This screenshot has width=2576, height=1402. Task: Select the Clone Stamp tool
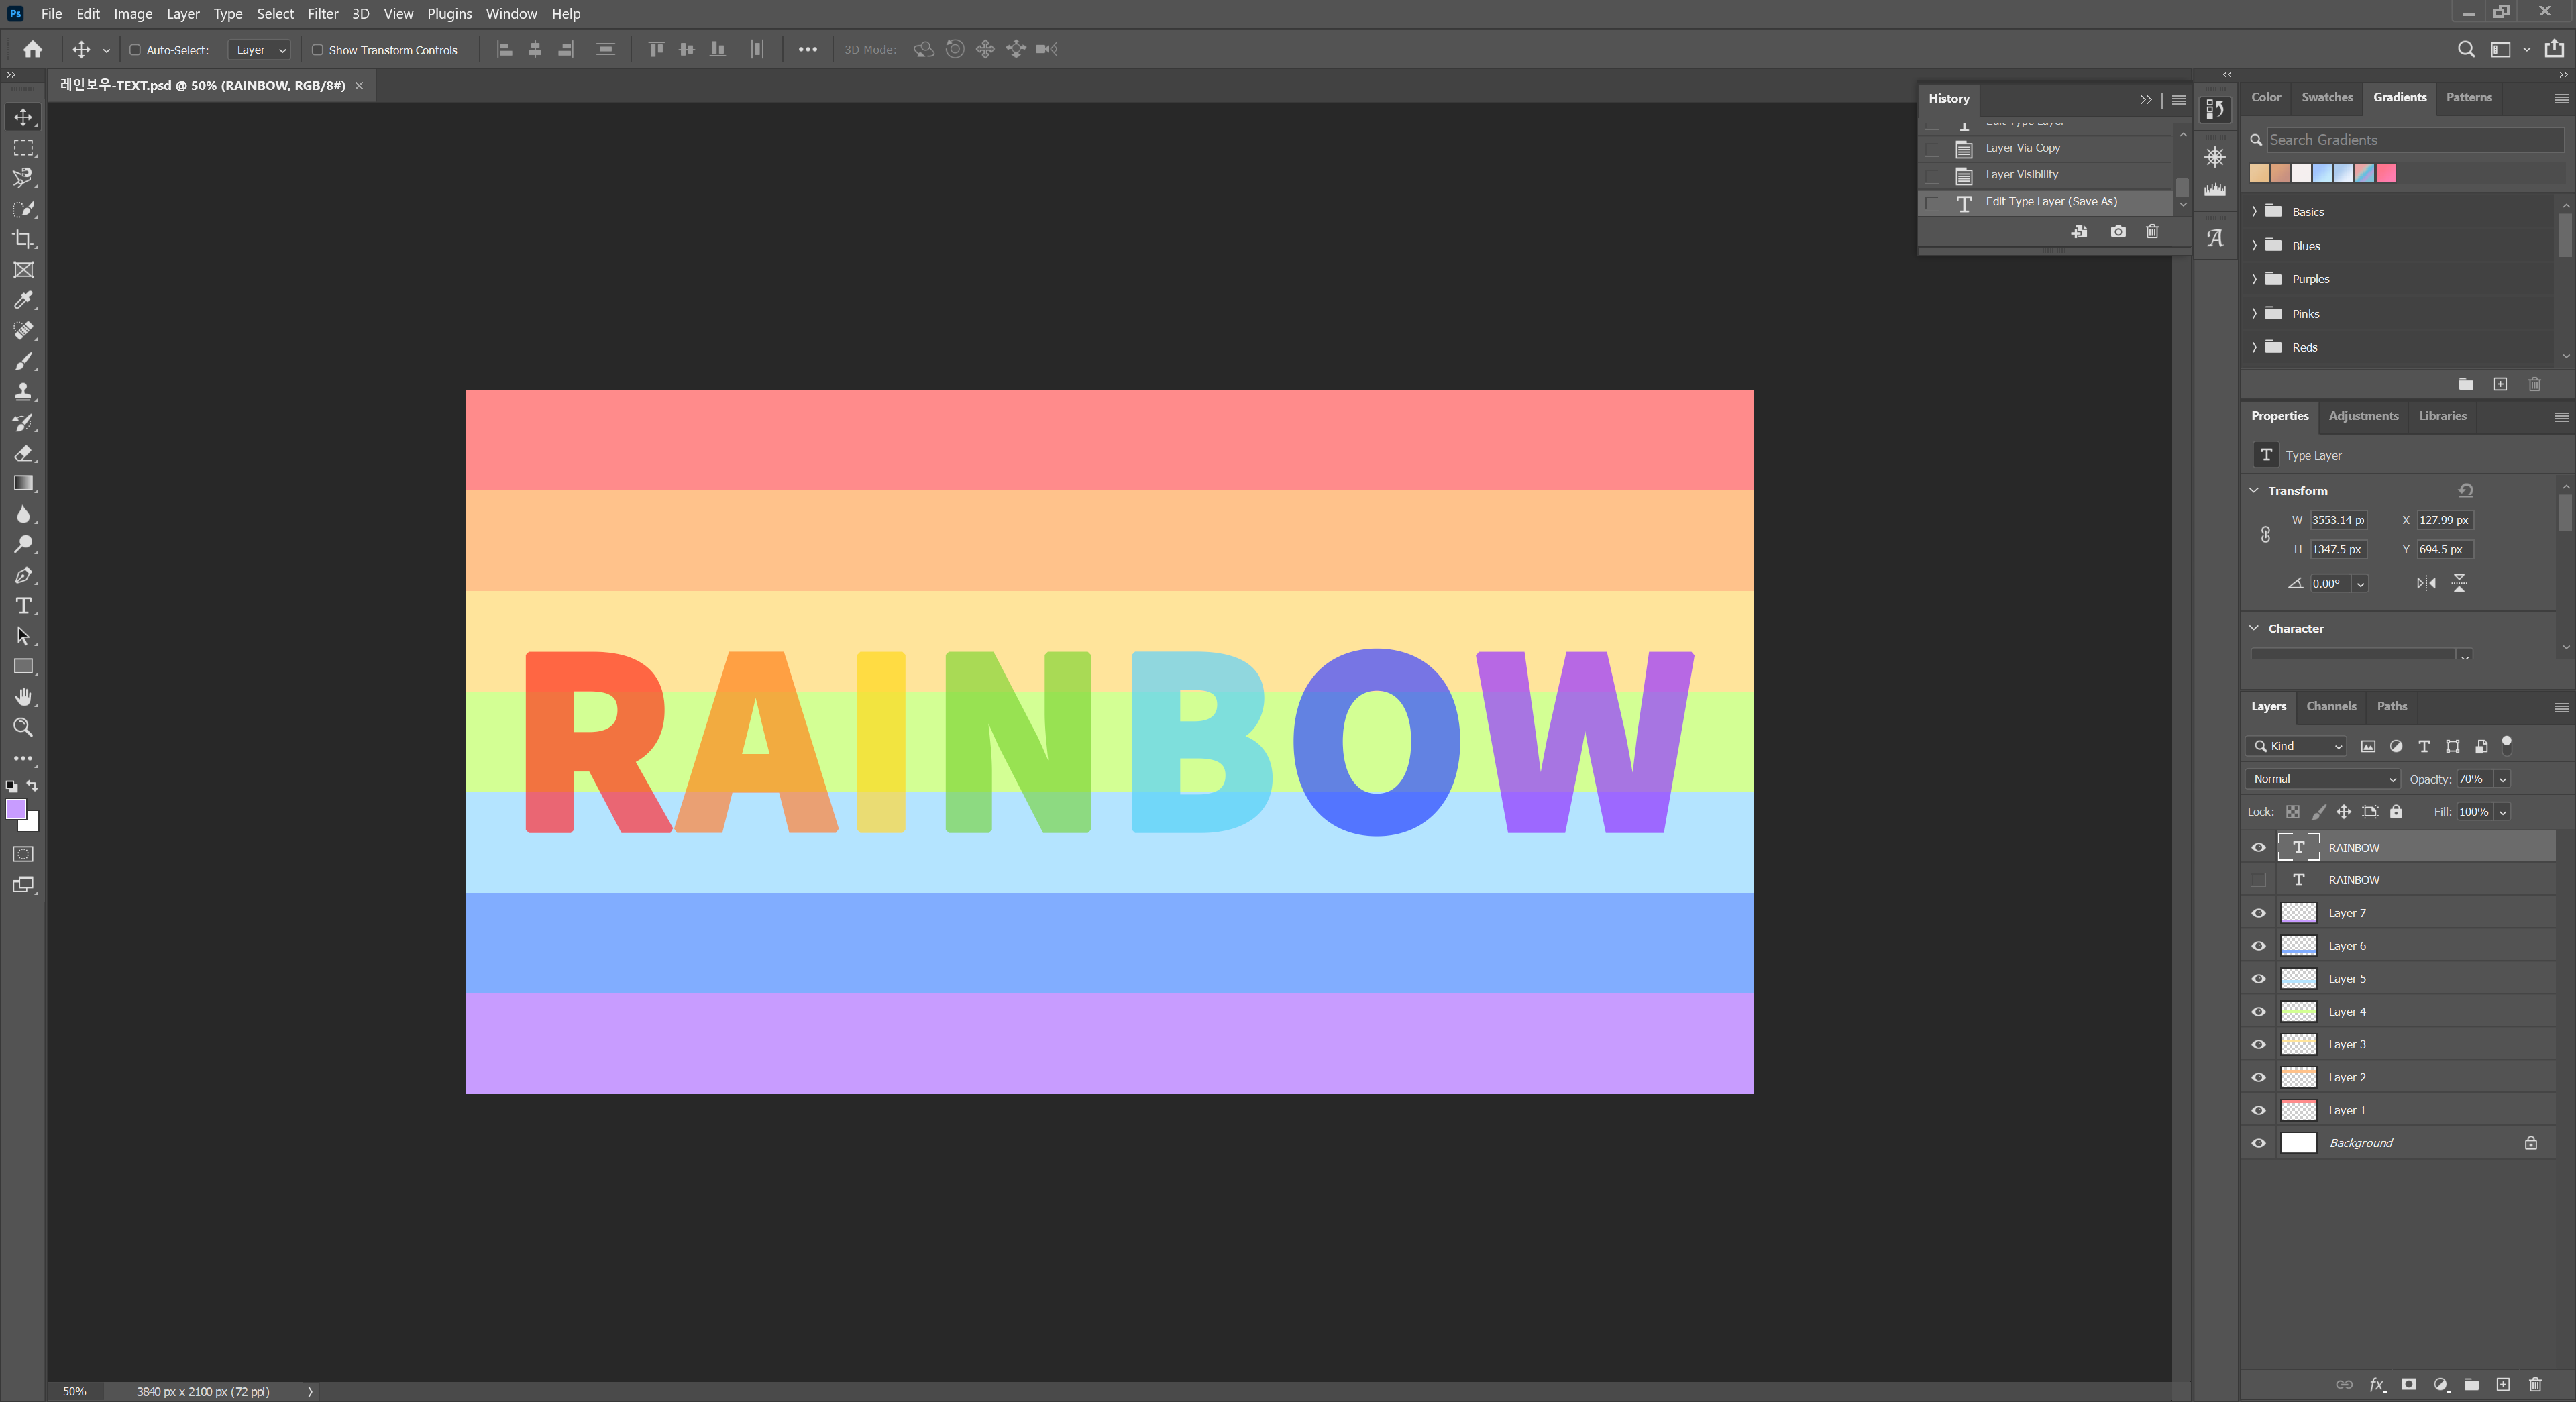click(23, 392)
